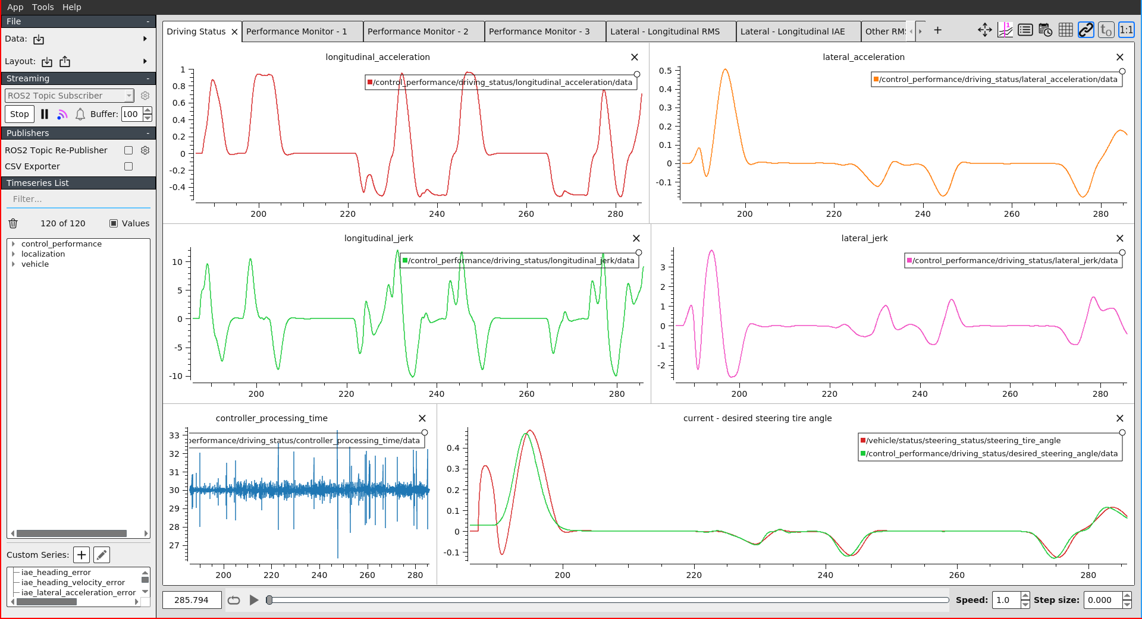1142x619 pixels.
Task: Click the date-time display icon
Action: pos(1046,30)
